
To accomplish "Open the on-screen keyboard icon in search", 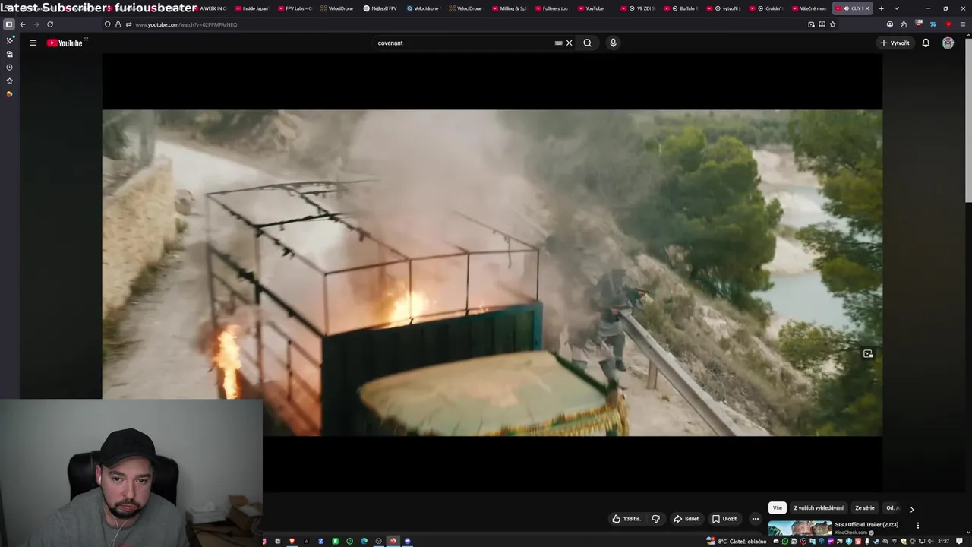I will tap(559, 43).
